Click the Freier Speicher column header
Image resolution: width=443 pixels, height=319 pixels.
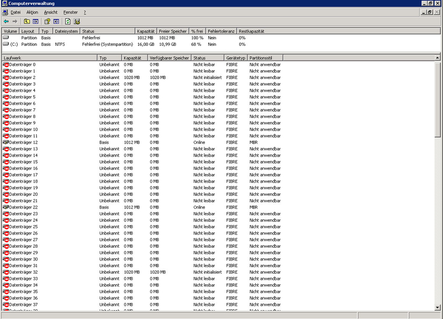tap(172, 31)
